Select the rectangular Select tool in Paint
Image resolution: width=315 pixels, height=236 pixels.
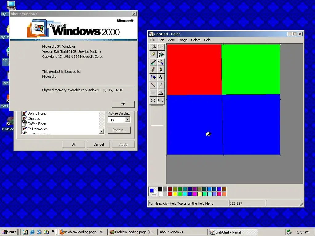pyautogui.click(x=161, y=47)
